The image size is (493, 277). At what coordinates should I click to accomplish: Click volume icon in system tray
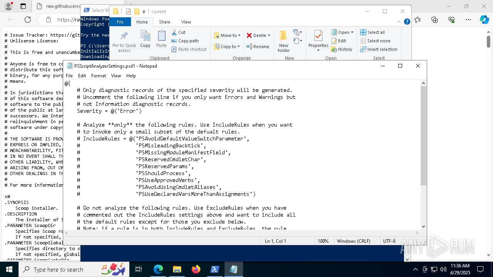(x=443, y=269)
